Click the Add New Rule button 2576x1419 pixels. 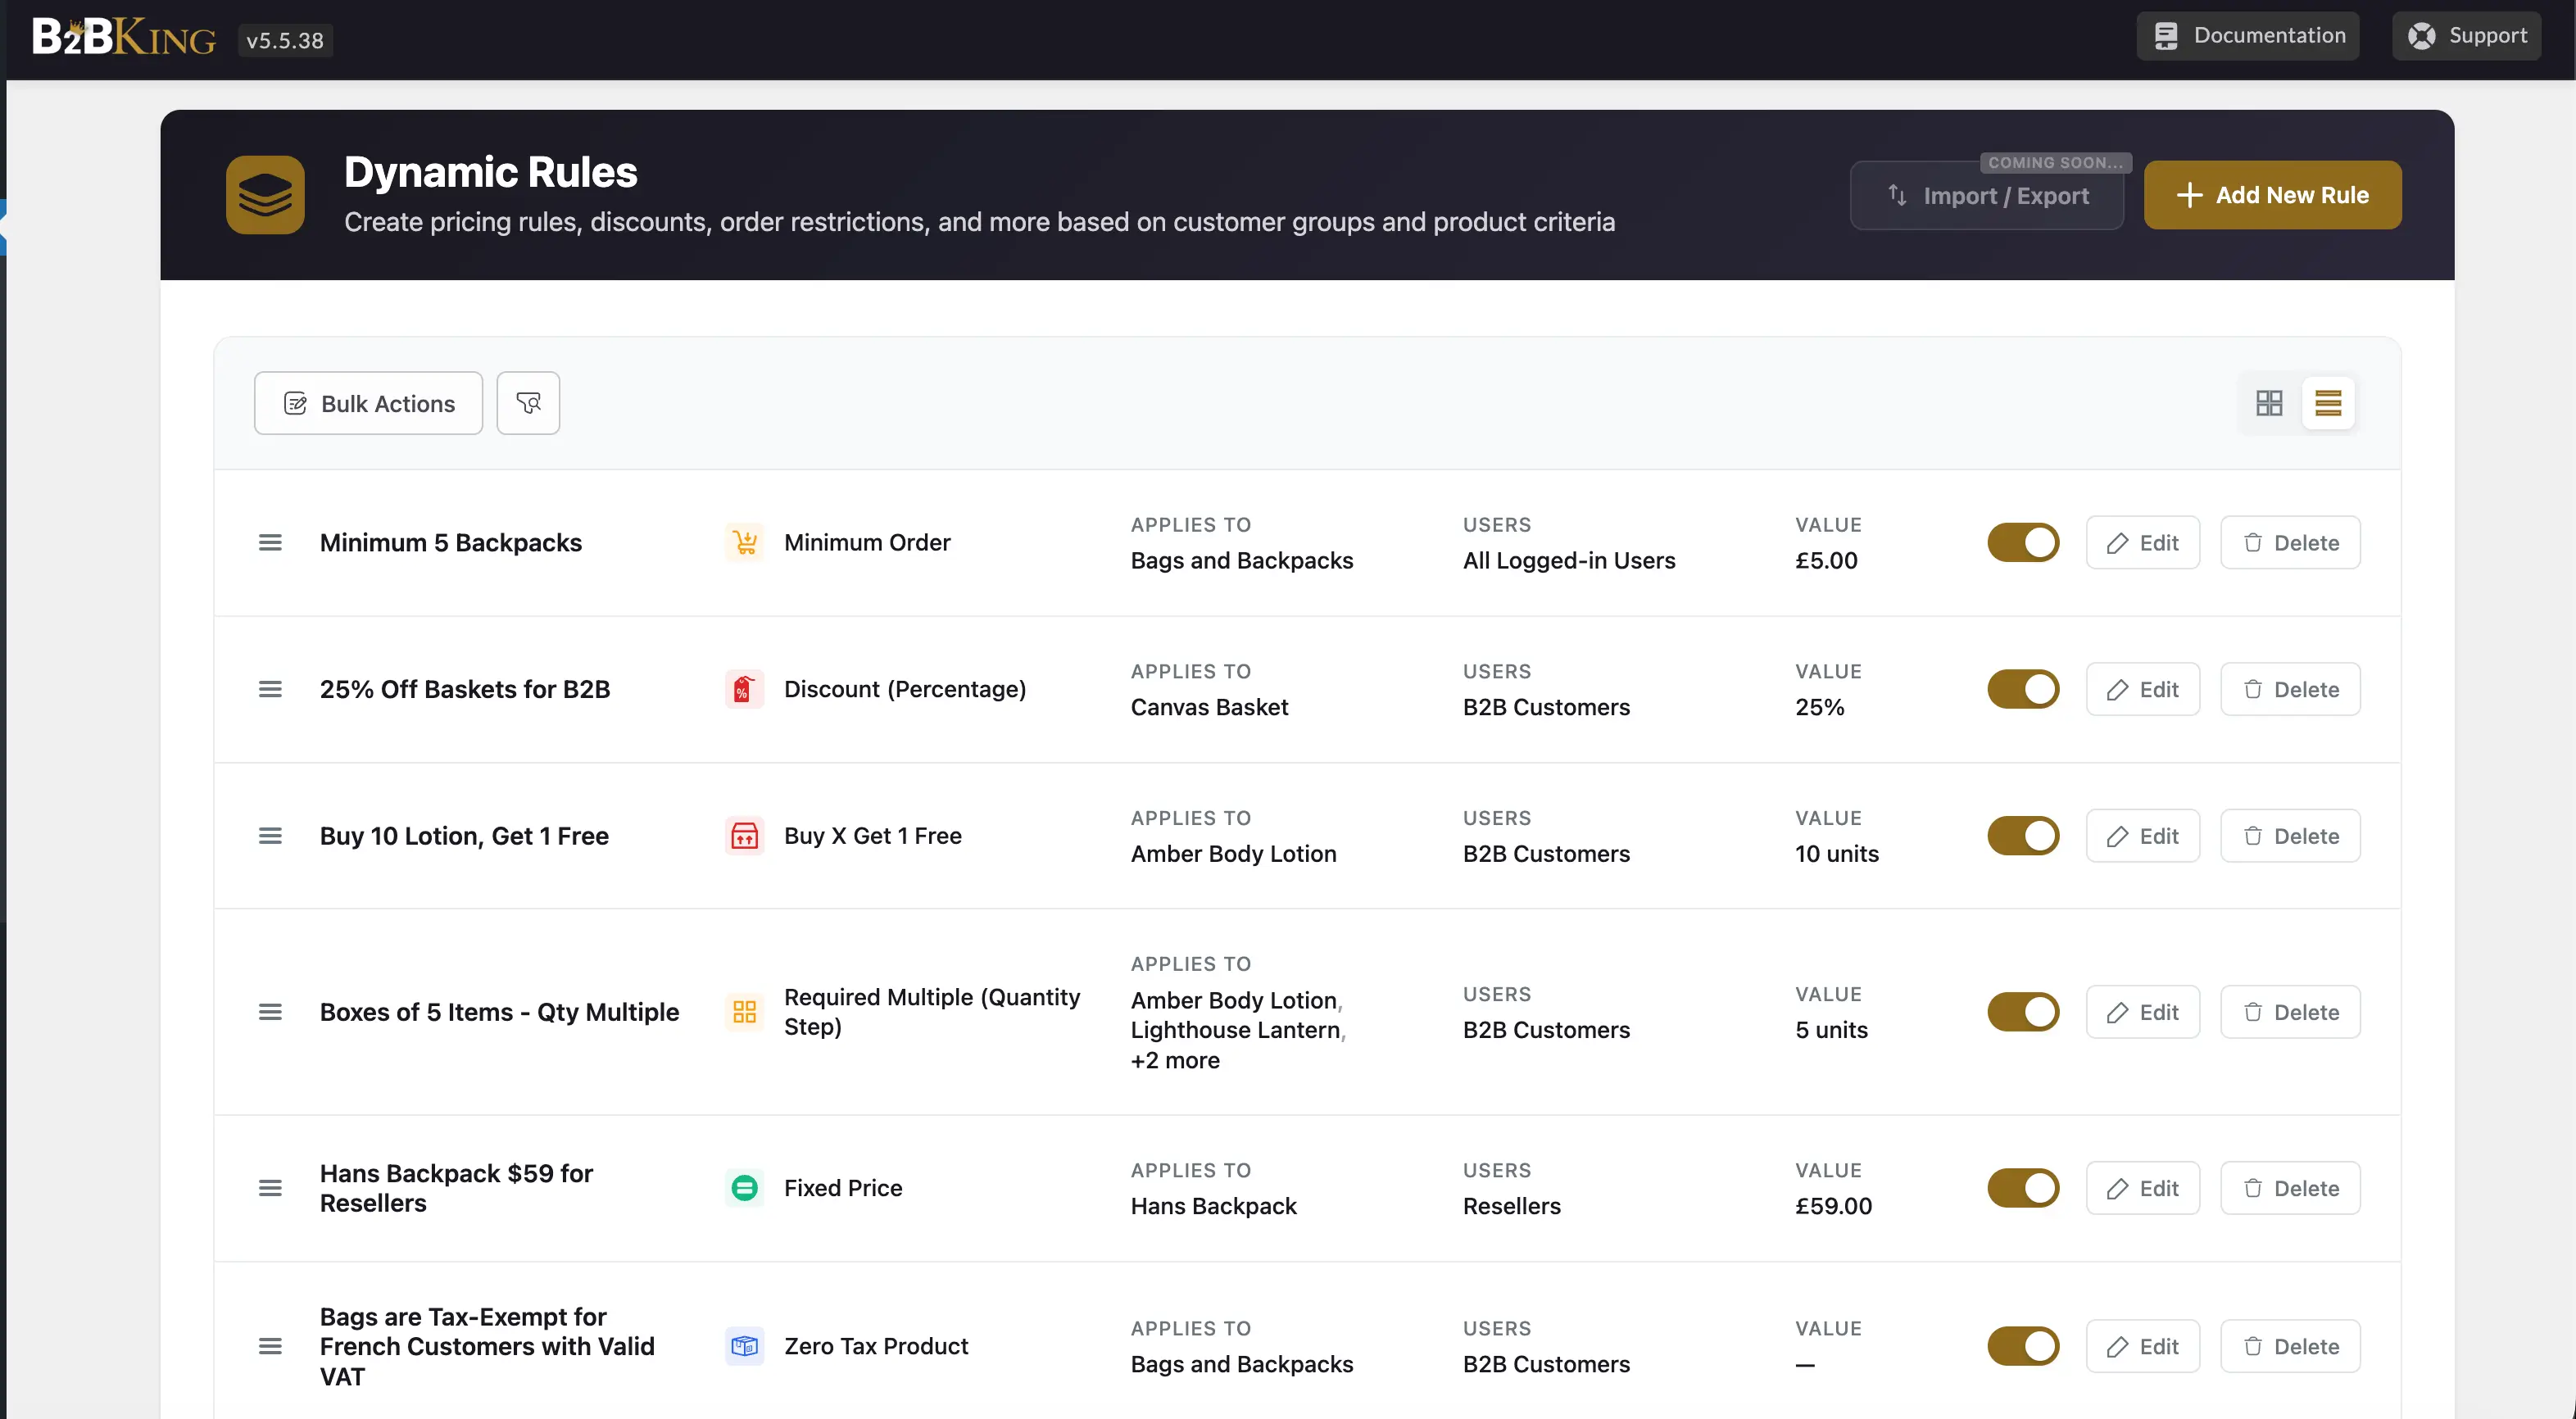(x=2272, y=195)
